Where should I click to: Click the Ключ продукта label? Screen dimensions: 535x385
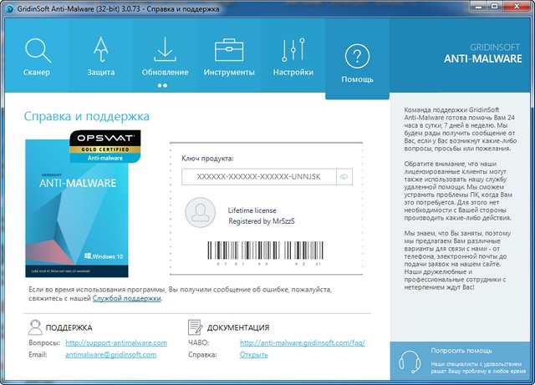(x=207, y=158)
